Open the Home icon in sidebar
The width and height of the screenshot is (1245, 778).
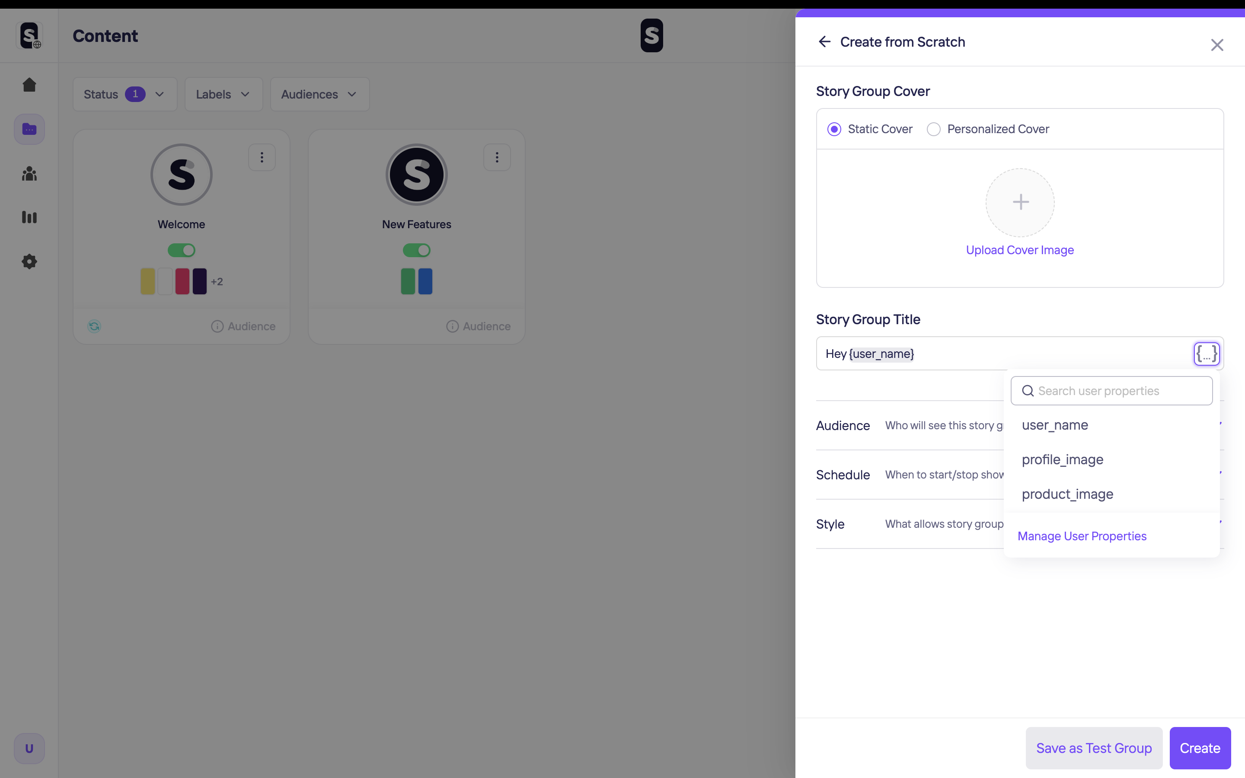click(29, 85)
